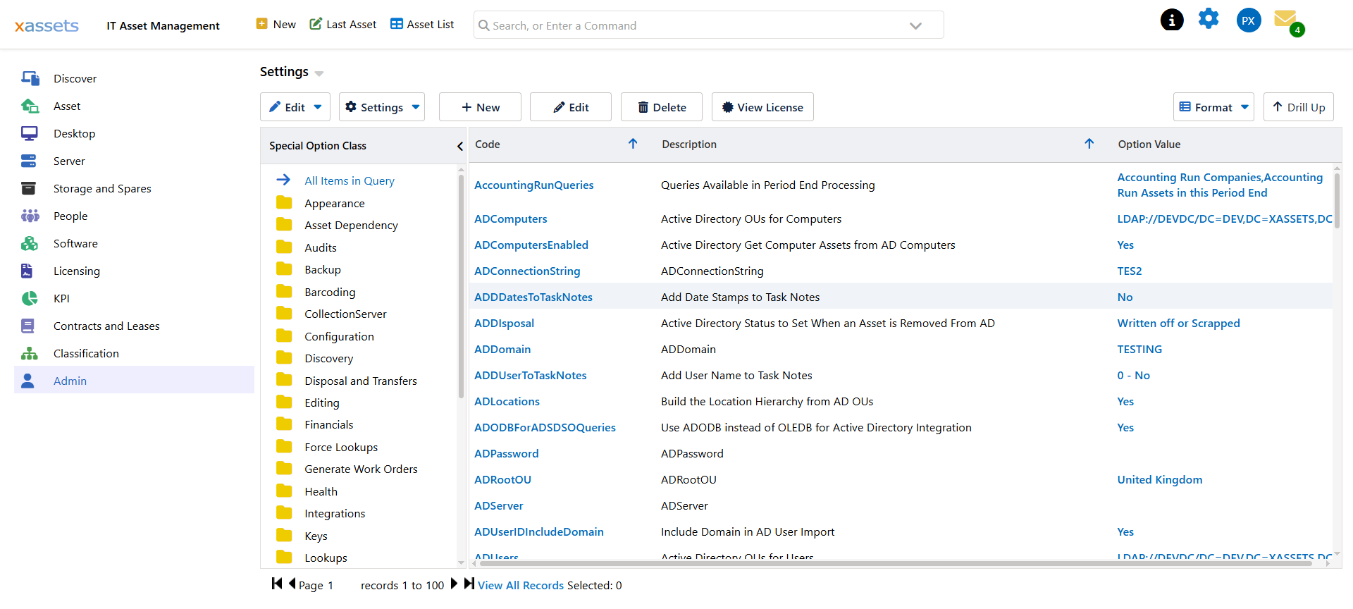Open Storage and Spares section
1353x609 pixels.
pyautogui.click(x=134, y=188)
